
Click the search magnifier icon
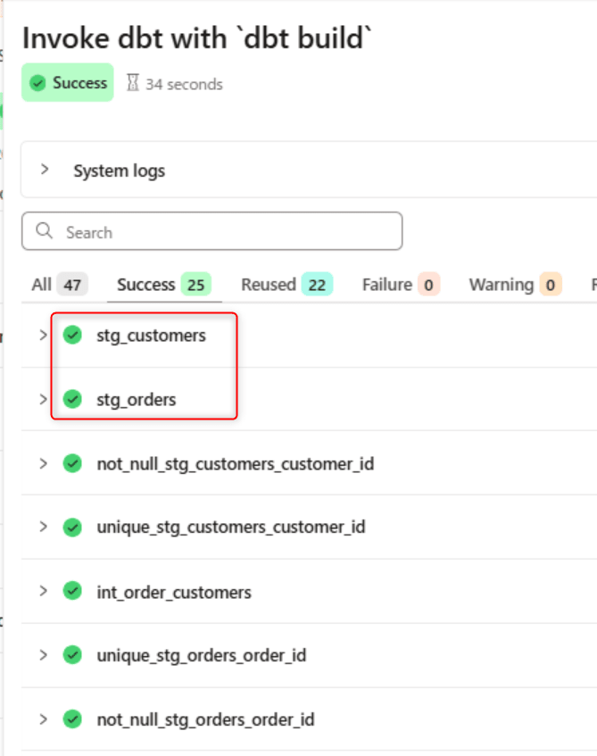(x=45, y=230)
